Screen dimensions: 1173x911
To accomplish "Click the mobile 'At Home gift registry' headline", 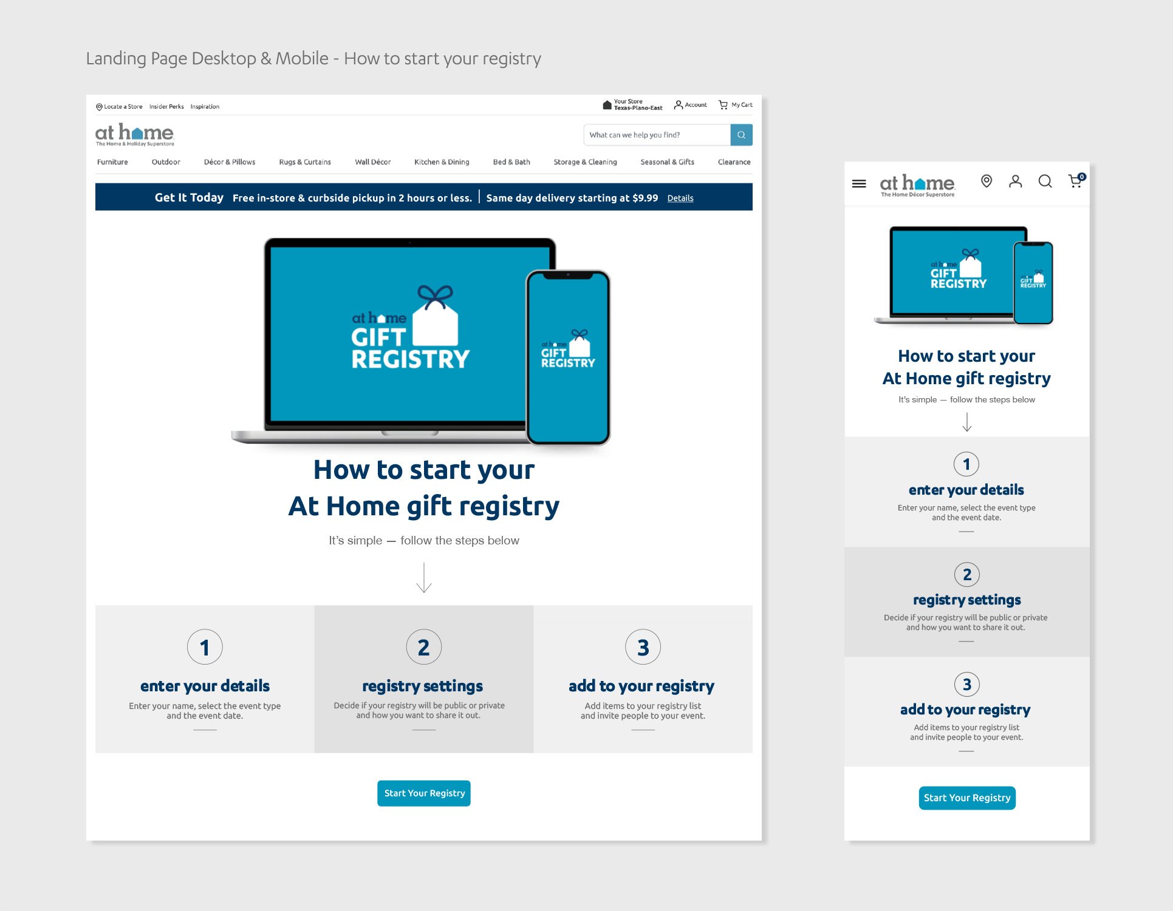I will 966,379.
